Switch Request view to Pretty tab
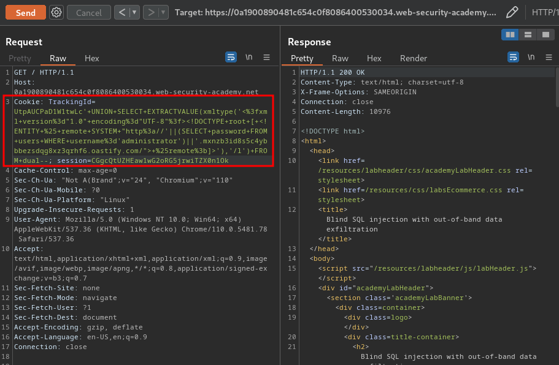The image size is (559, 365). click(x=20, y=58)
